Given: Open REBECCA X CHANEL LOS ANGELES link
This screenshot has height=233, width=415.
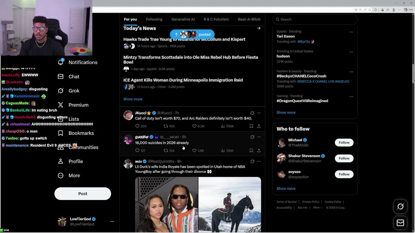Looking at the screenshot, I should [x=323, y=82].
